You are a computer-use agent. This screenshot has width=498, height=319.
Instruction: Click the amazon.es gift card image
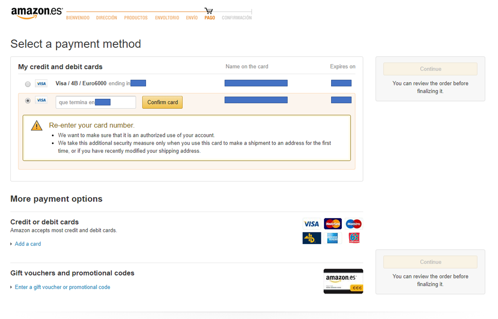click(343, 281)
